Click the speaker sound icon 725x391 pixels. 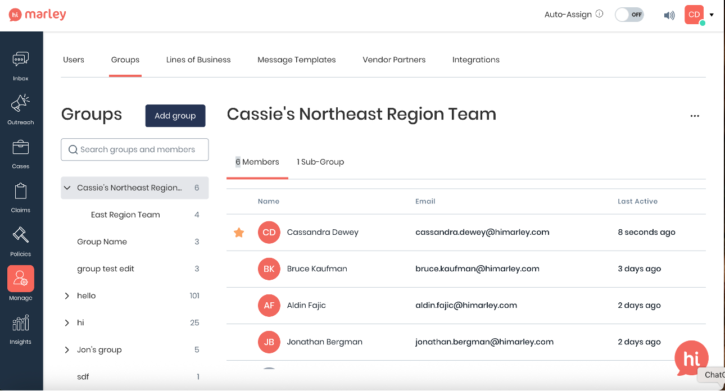tap(669, 15)
